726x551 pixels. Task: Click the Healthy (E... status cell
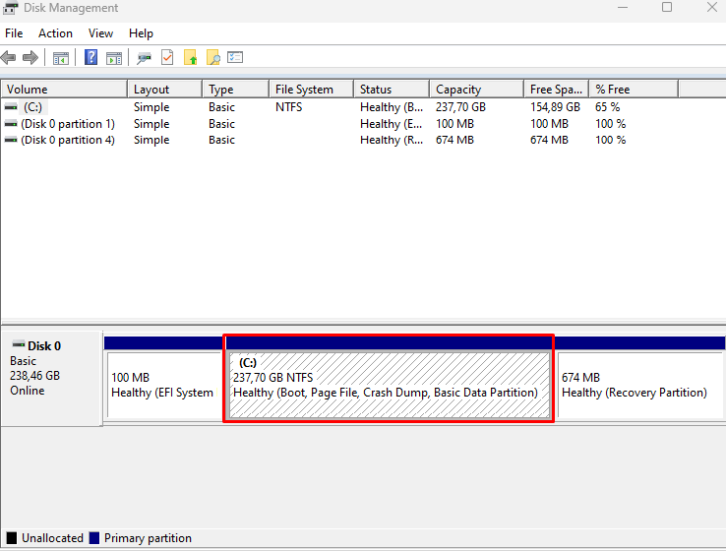[392, 124]
